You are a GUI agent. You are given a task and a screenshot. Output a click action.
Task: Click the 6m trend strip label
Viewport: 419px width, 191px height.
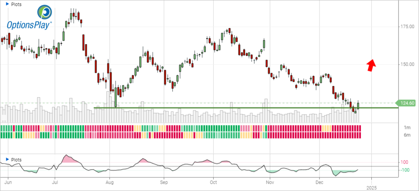coord(407,135)
